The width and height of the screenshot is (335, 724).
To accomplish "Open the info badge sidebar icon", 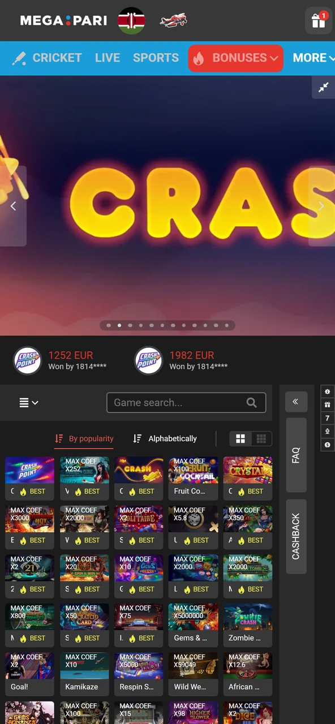I will click(x=327, y=391).
